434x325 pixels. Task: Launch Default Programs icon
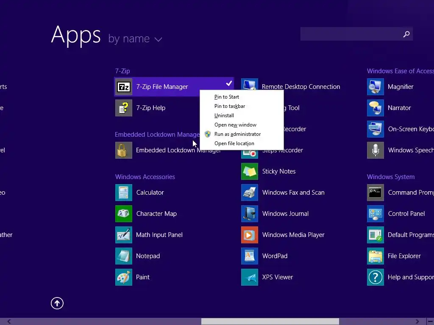pyautogui.click(x=376, y=235)
